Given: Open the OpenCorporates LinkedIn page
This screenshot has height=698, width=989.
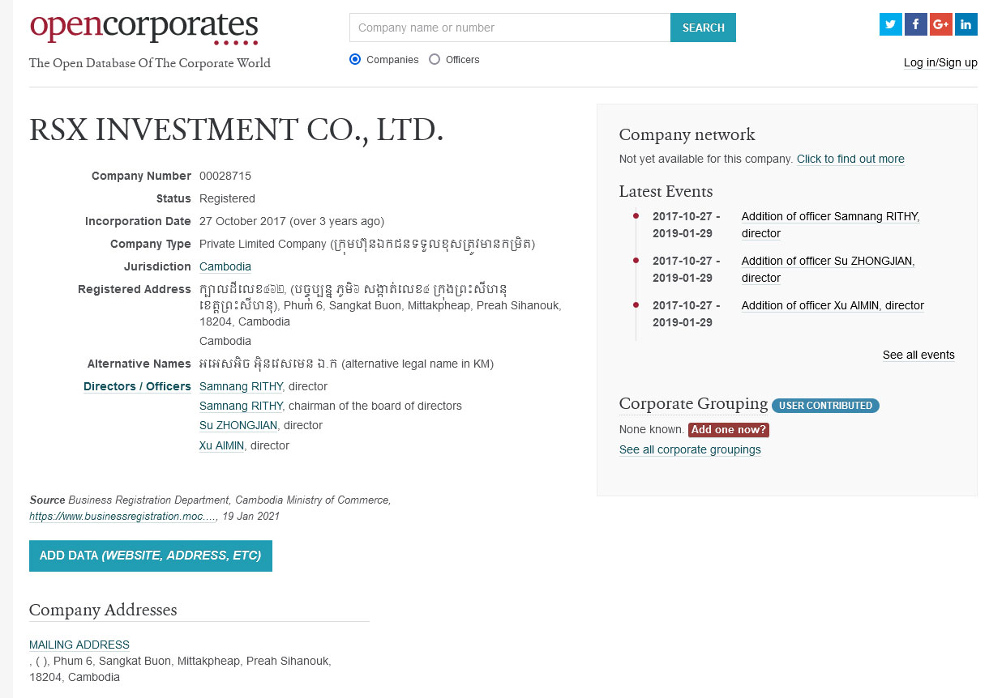Looking at the screenshot, I should 965,24.
